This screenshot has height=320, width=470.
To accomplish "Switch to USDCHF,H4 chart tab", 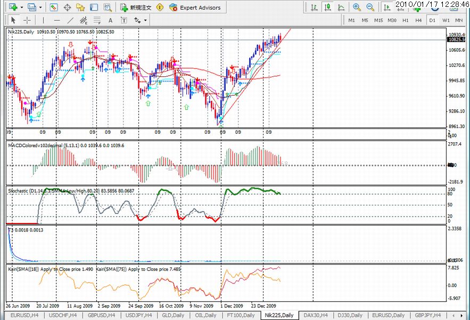I will point(63,315).
